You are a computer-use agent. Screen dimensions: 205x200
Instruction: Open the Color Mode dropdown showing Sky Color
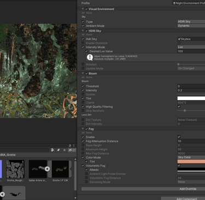(x=191, y=157)
